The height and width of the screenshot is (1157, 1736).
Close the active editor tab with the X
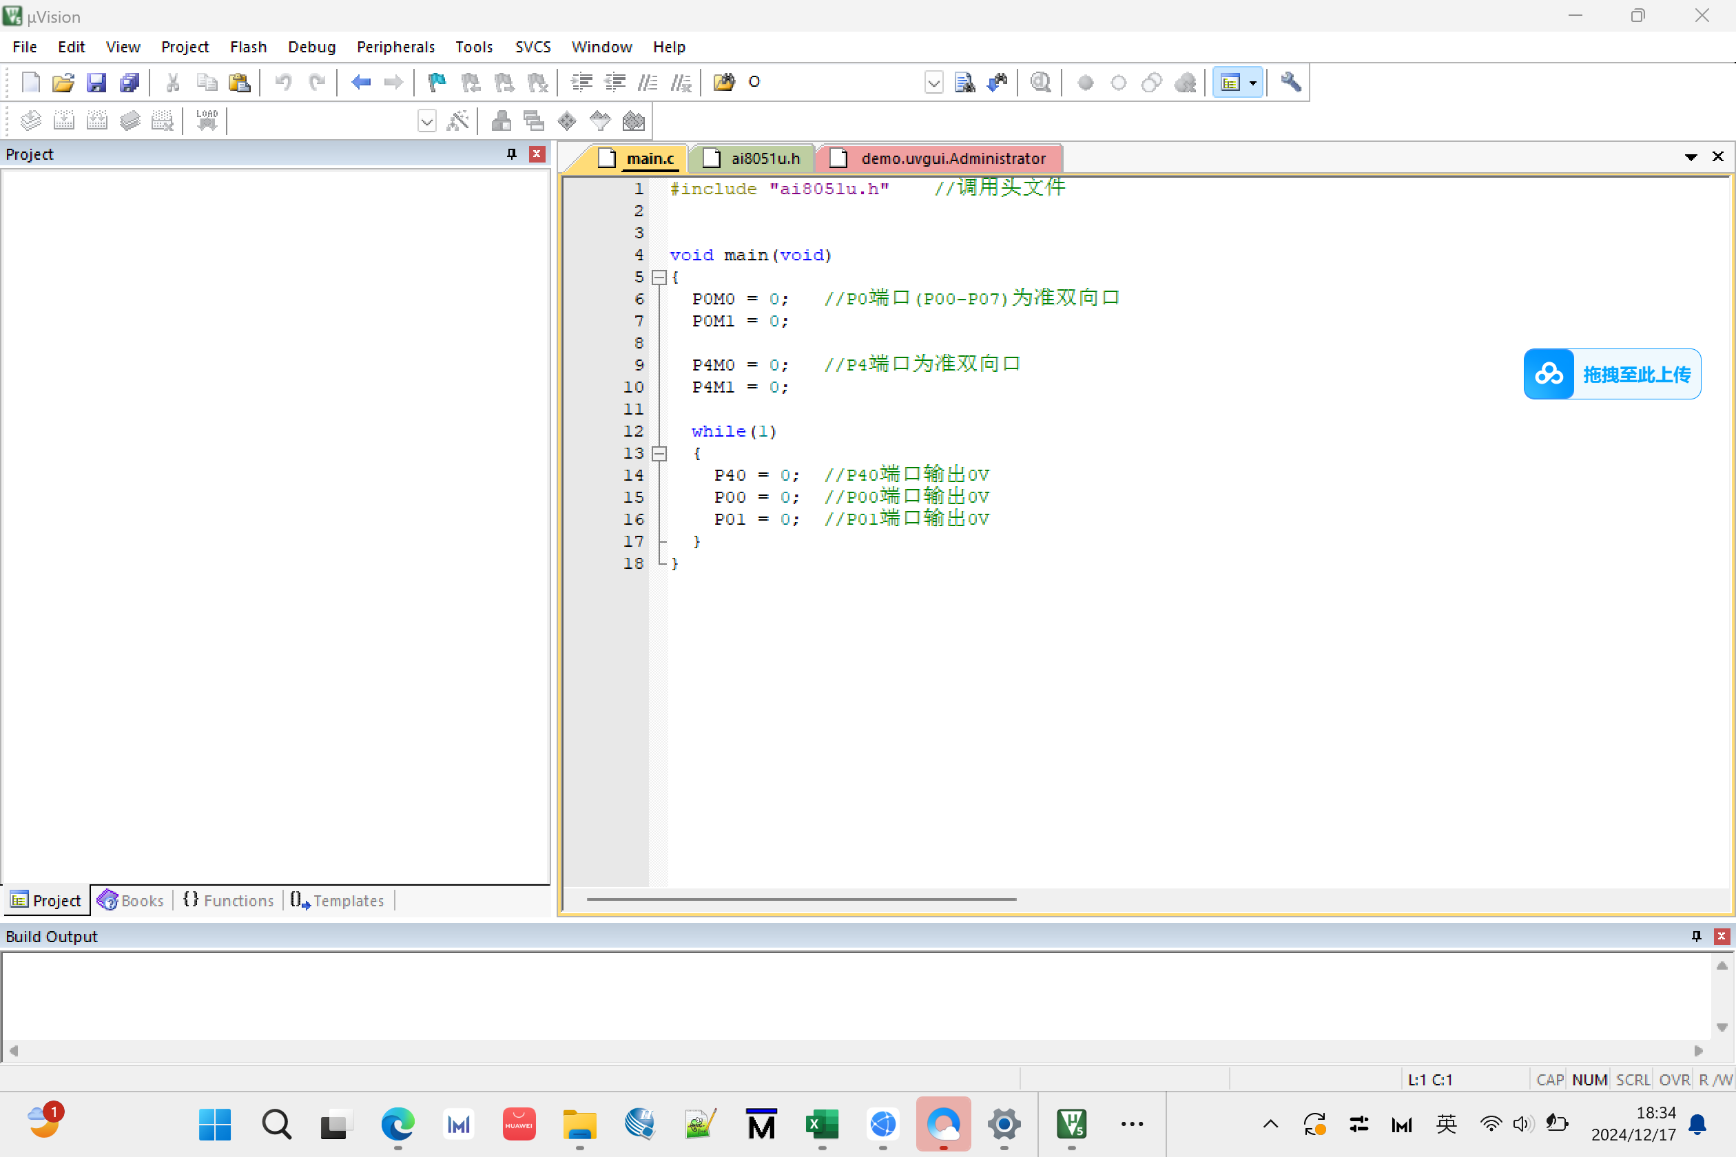[1717, 156]
